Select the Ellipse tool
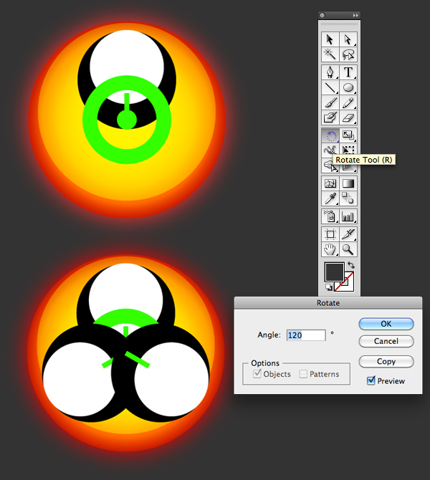 tap(348, 87)
